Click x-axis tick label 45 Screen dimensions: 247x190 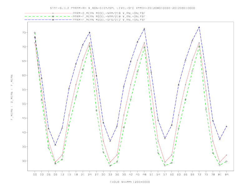point(138,174)
